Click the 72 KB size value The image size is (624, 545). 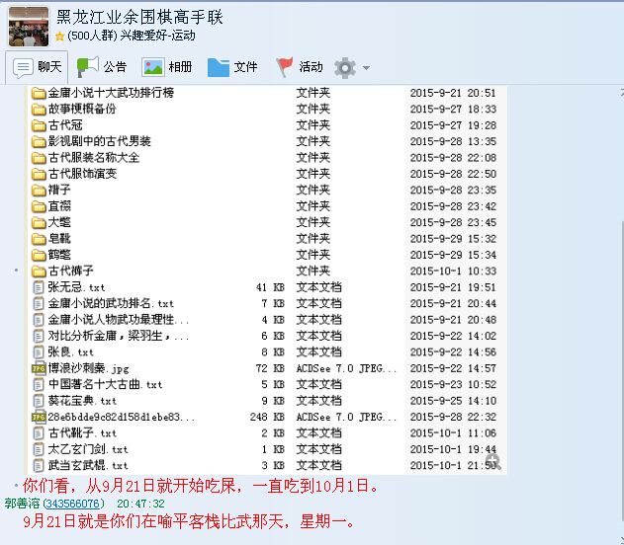click(270, 368)
